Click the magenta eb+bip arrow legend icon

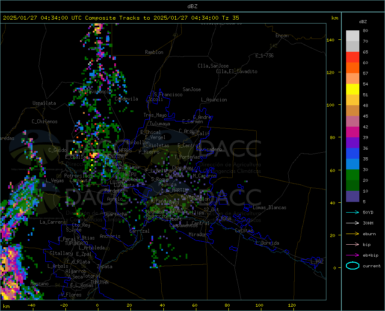pyautogui.click(x=352, y=255)
